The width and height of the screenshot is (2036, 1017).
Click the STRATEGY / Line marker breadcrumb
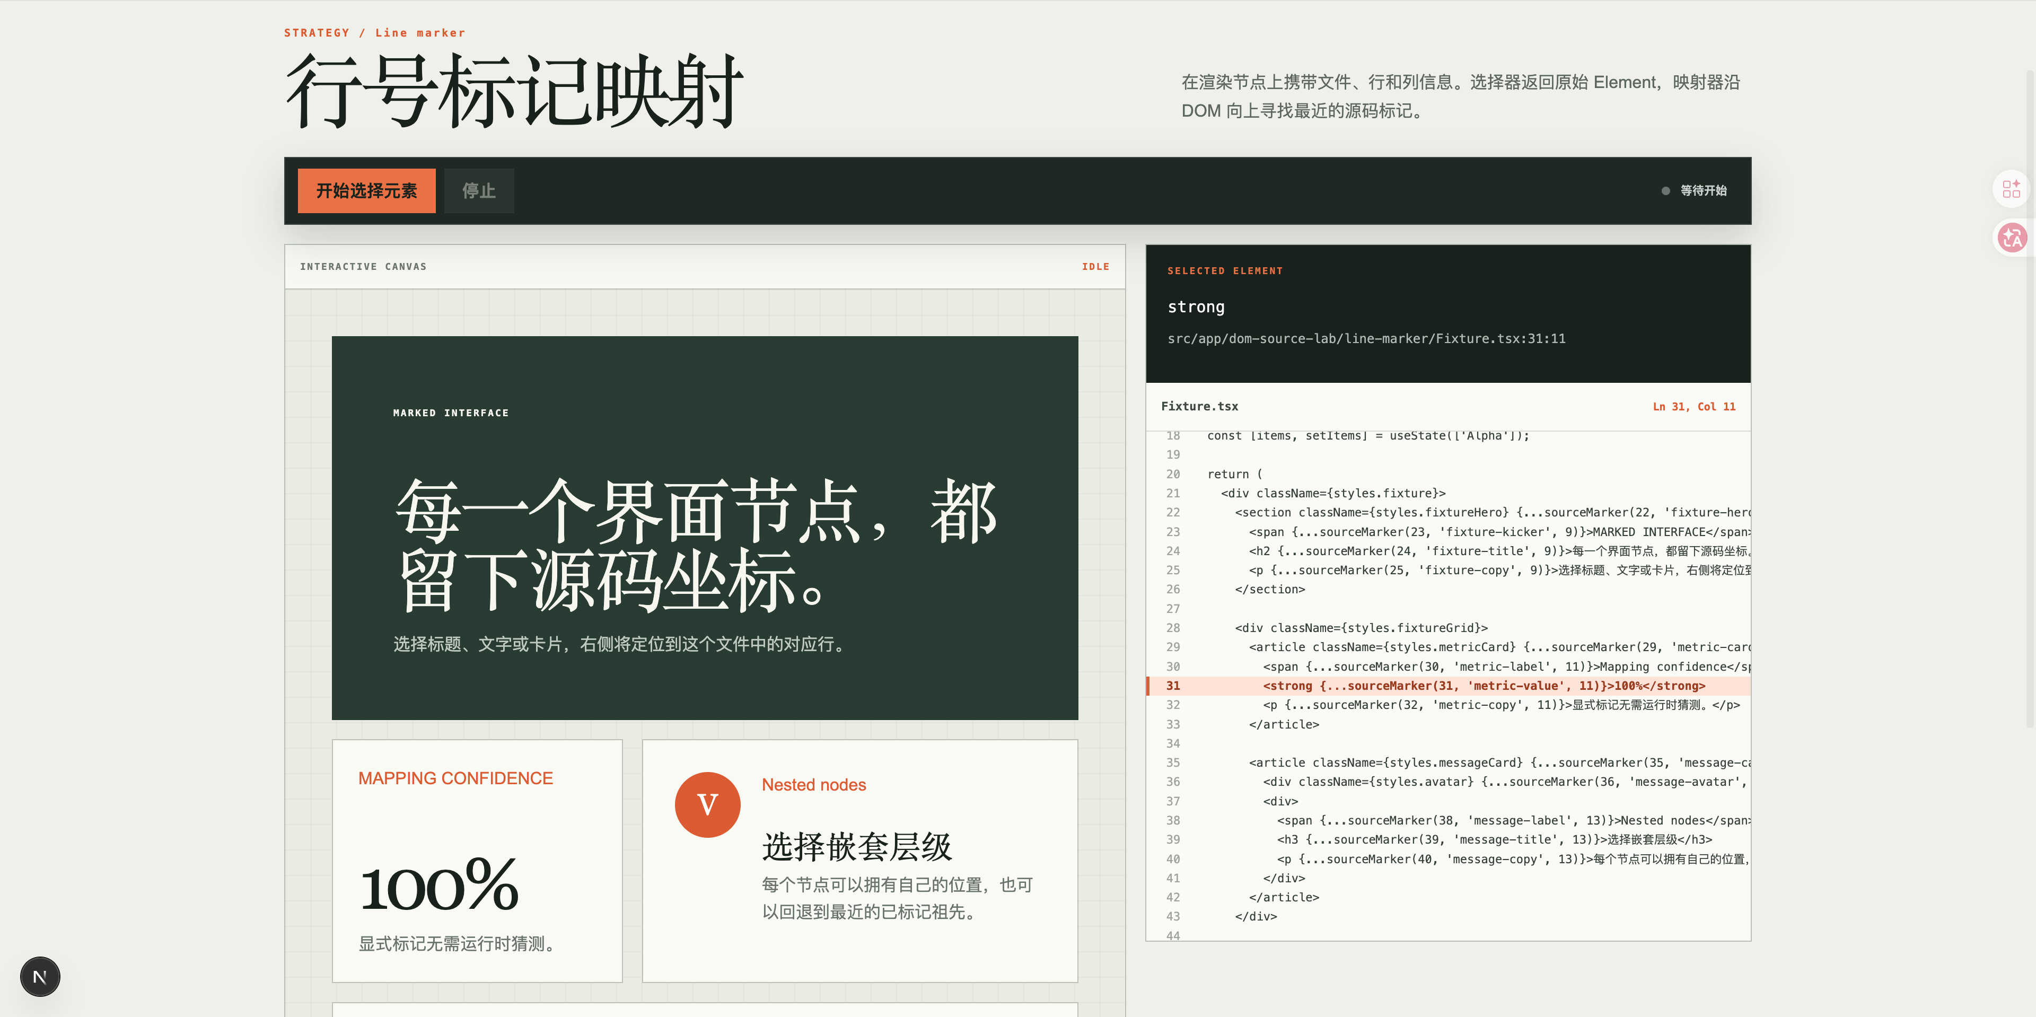(375, 32)
